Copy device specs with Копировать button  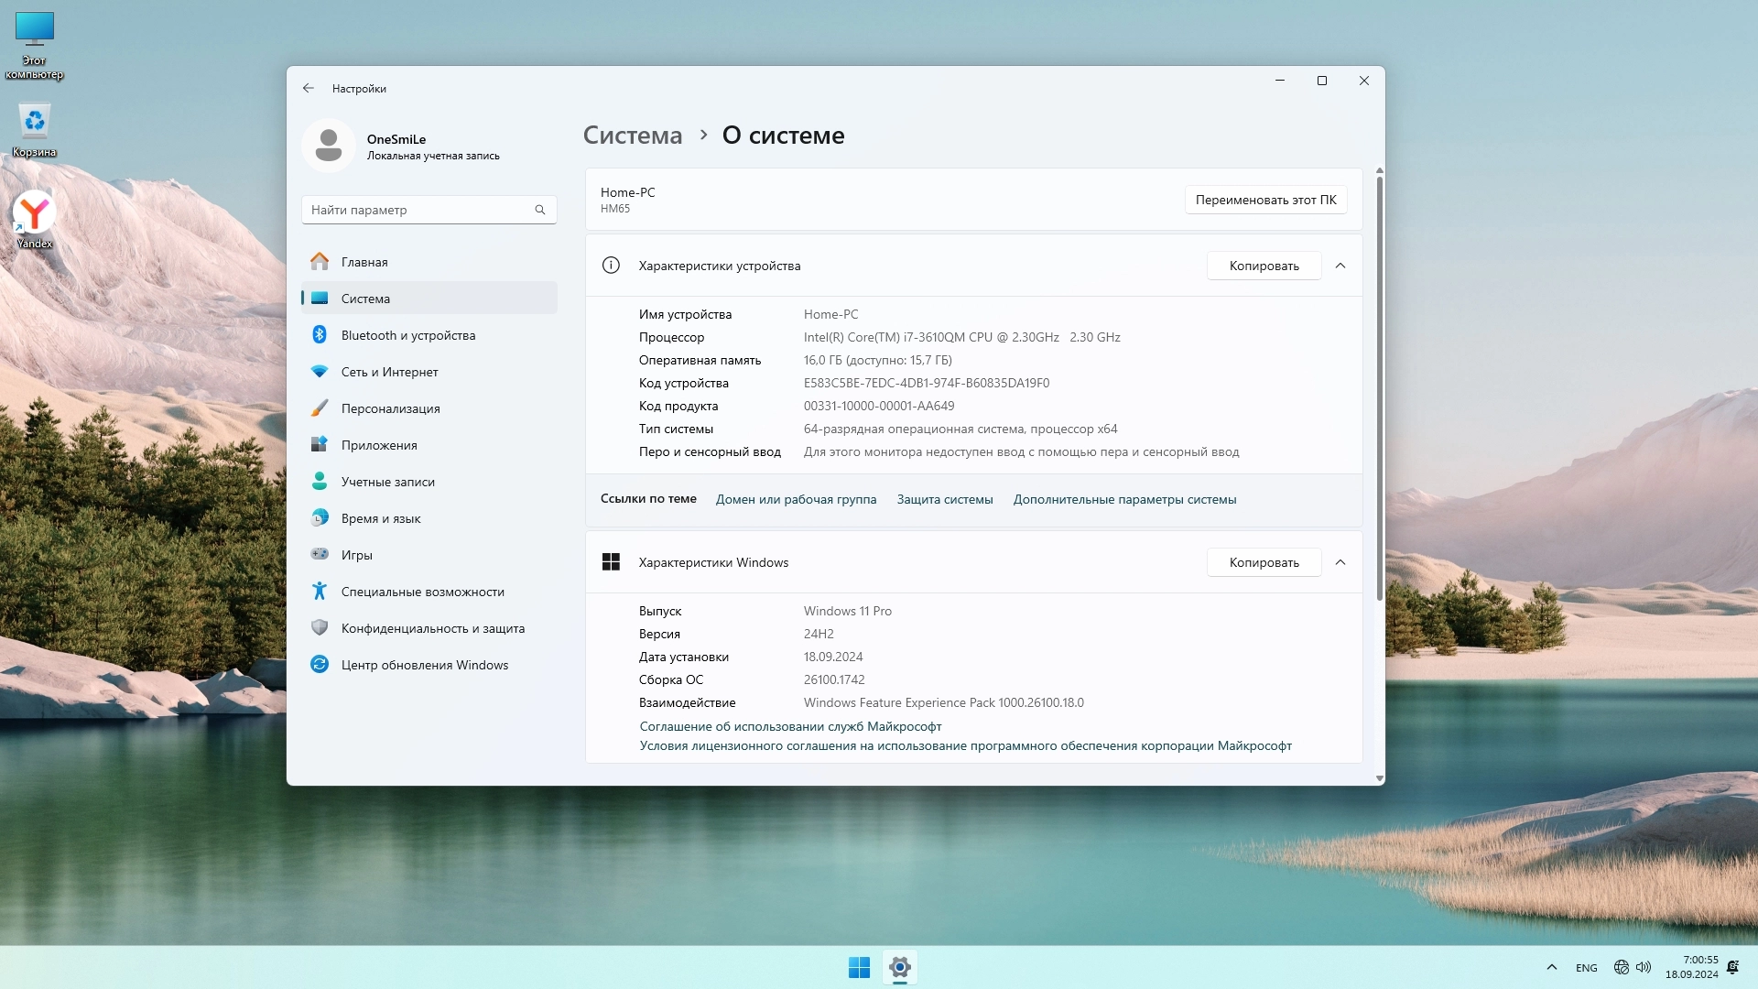pos(1264,266)
